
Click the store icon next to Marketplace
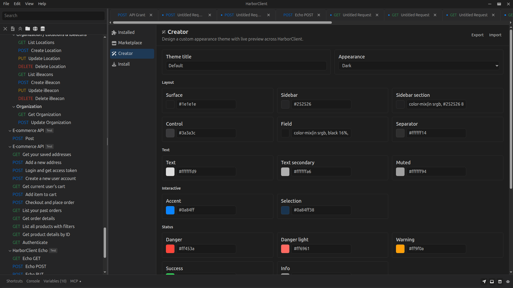point(114,43)
